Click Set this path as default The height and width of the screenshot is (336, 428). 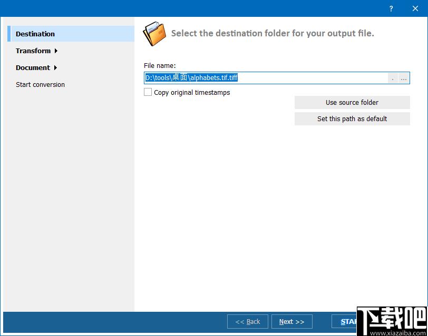pyautogui.click(x=352, y=119)
